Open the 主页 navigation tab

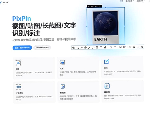(x=122, y=1)
